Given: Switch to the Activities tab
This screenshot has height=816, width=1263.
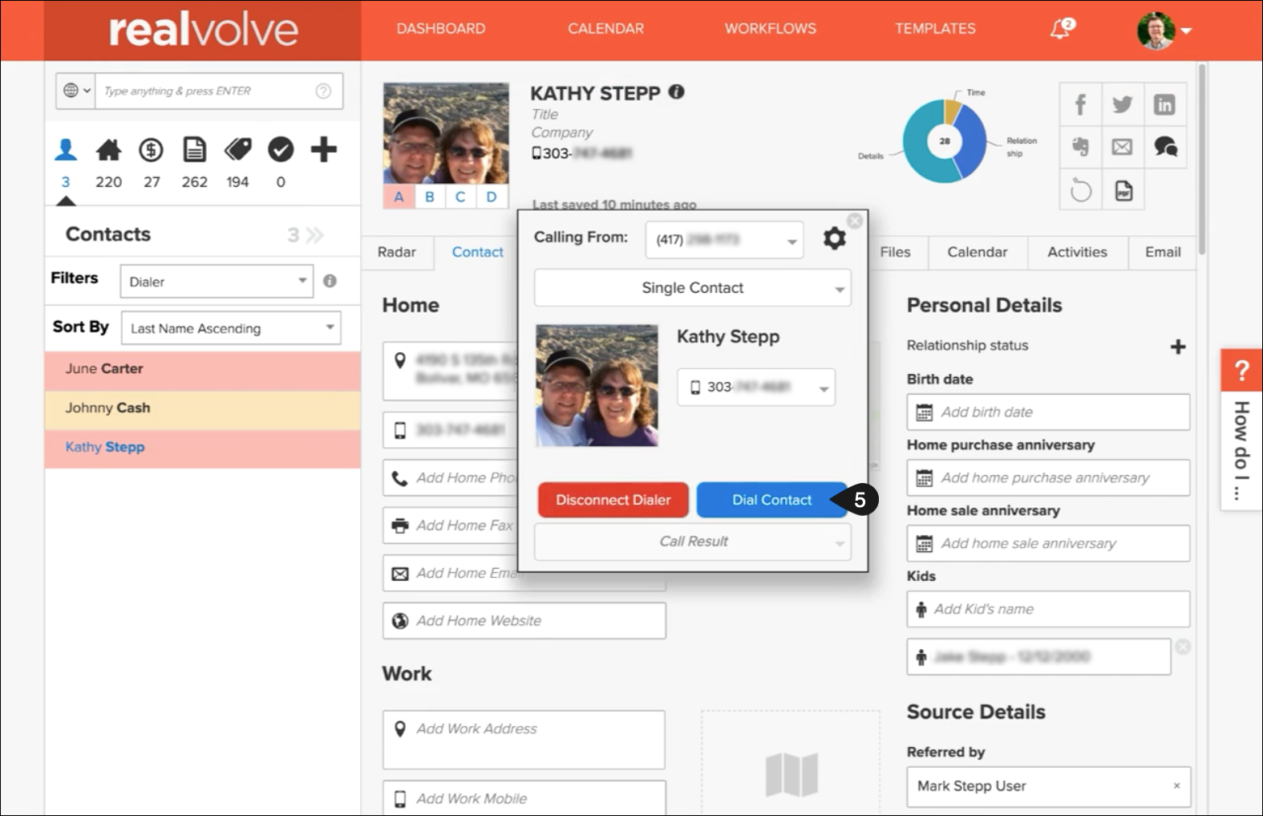Looking at the screenshot, I should point(1077,252).
